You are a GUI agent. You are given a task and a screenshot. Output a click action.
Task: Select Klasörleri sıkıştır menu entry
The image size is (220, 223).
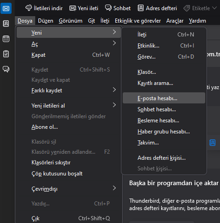69,163
